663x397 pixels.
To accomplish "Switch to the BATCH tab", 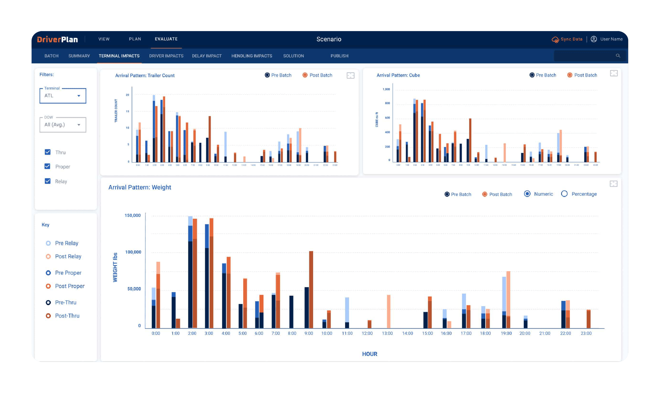I will point(51,56).
